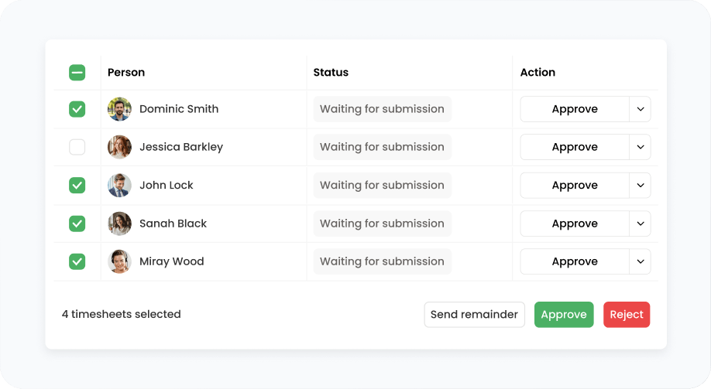Viewport: 711px width, 389px height.
Task: Click Jessica Barkley's Waiting for submission status
Action: 383,147
